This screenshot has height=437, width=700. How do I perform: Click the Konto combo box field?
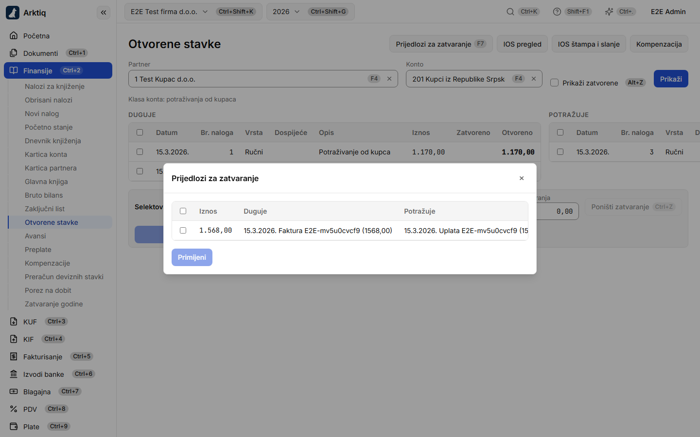(474, 79)
